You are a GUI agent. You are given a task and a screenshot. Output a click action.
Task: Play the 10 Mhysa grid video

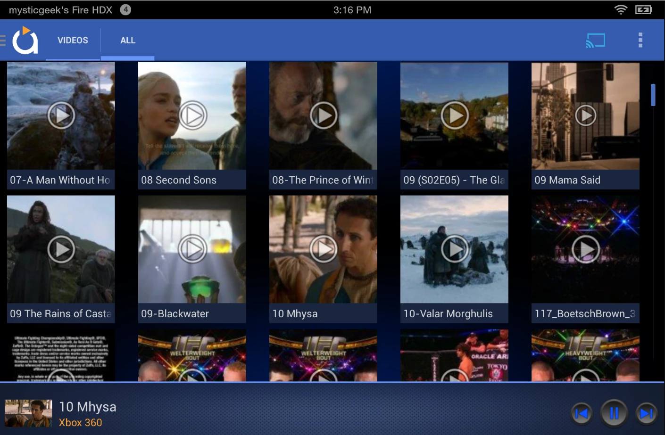(x=324, y=249)
